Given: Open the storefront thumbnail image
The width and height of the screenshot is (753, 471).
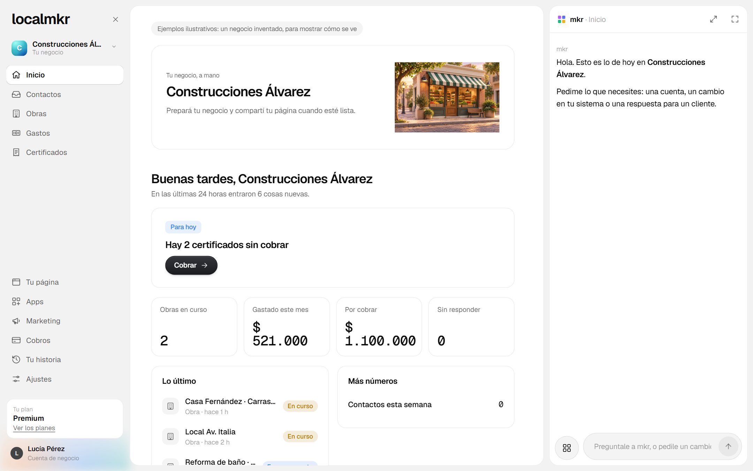Looking at the screenshot, I should coord(447,97).
